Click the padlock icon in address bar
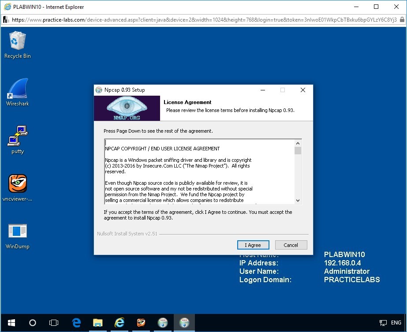 (402, 19)
